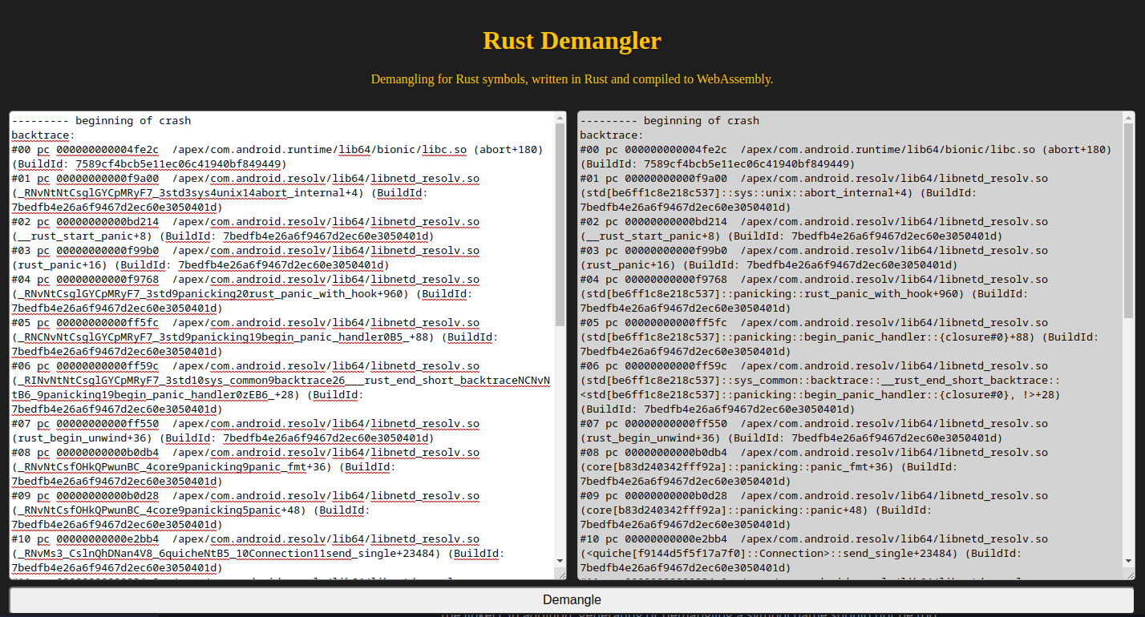Click the Rust Demangler page title
This screenshot has width=1145, height=617.
click(x=572, y=40)
